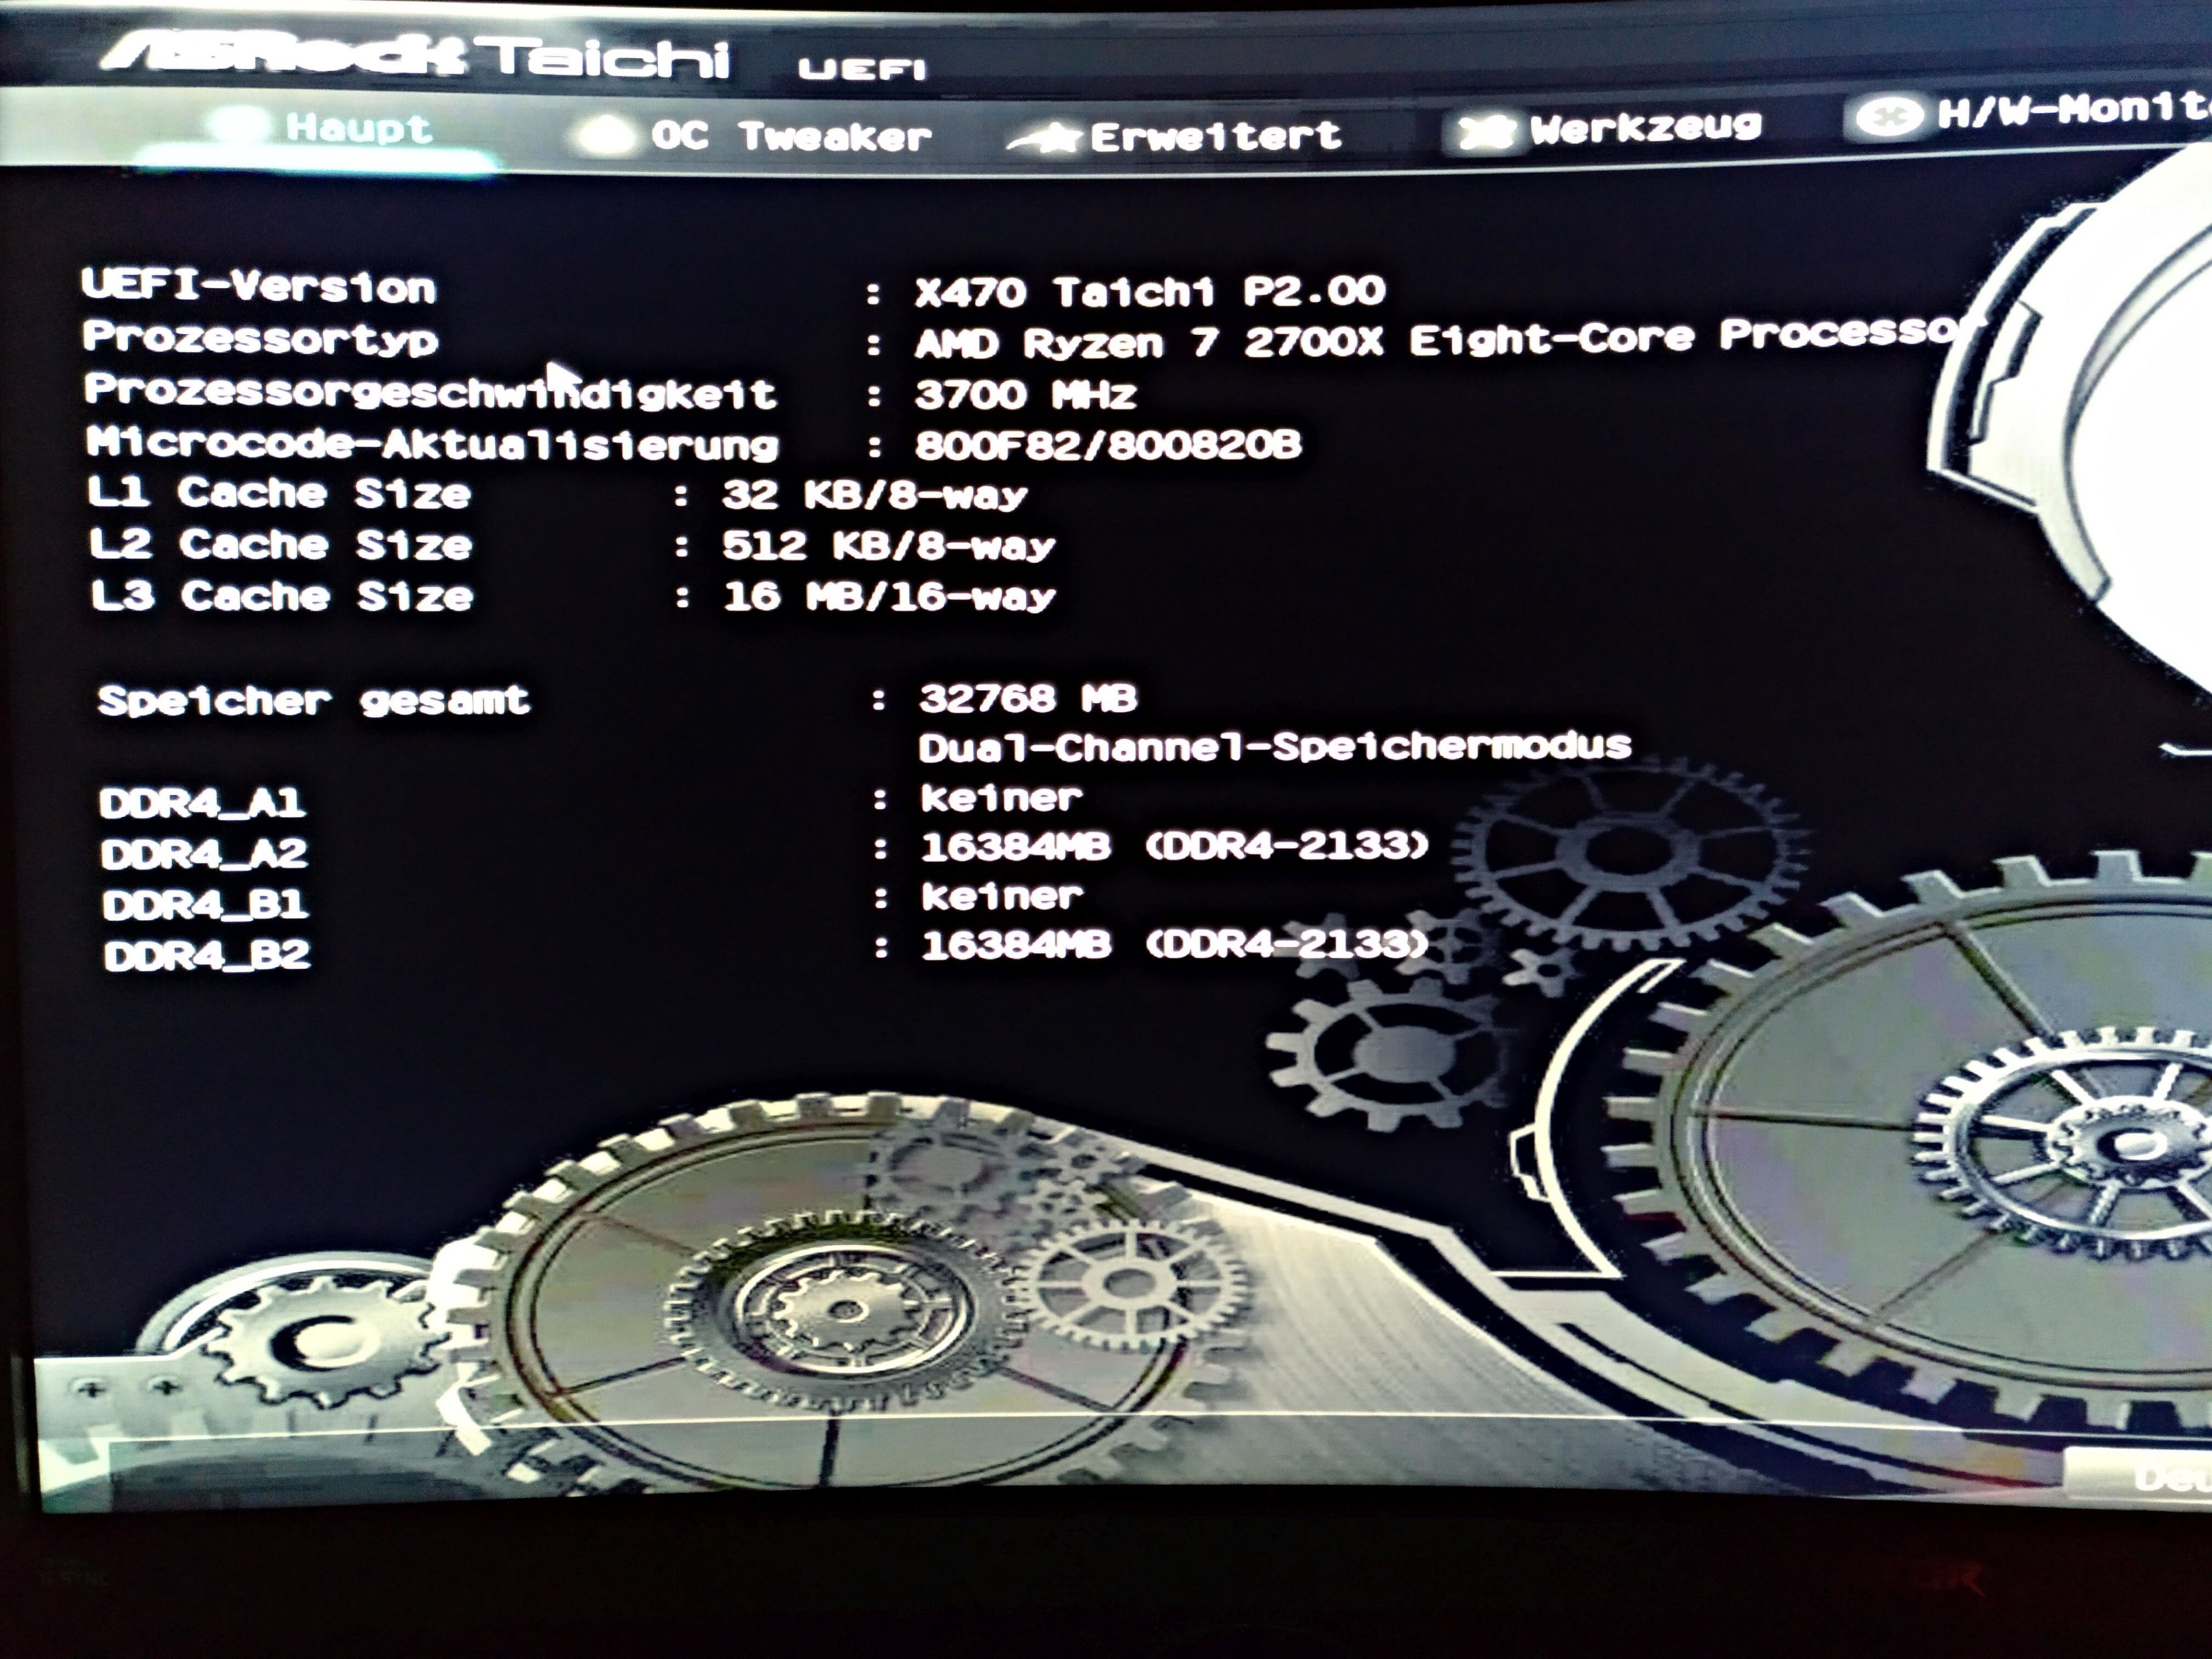Open the H/W-Monitor tab
Image resolution: width=2212 pixels, height=1659 pixels.
coord(2070,110)
